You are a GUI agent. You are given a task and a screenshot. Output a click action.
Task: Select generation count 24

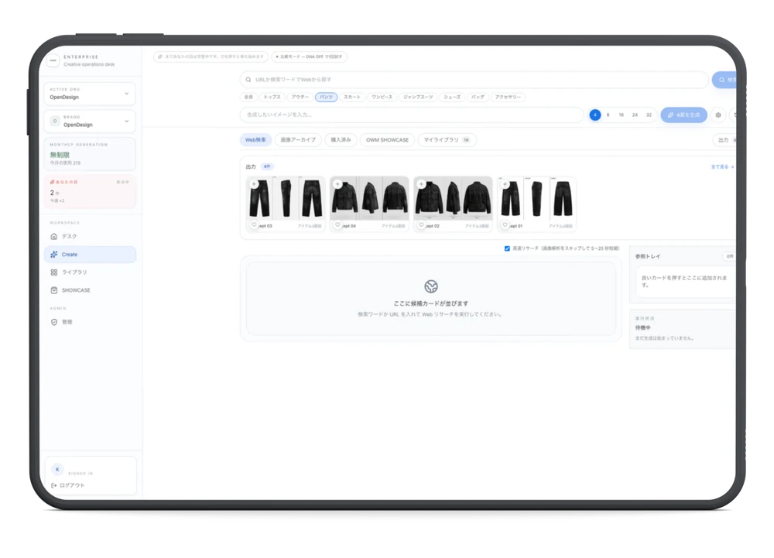635,115
